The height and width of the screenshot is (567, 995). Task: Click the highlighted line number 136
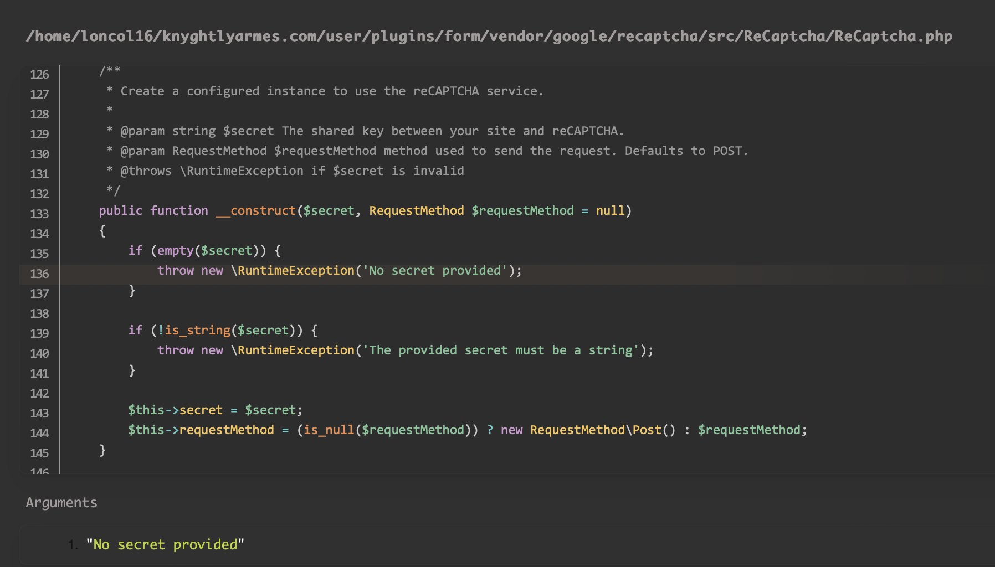[39, 274]
